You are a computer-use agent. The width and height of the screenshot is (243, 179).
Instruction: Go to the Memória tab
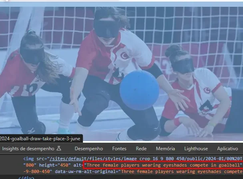165,149
